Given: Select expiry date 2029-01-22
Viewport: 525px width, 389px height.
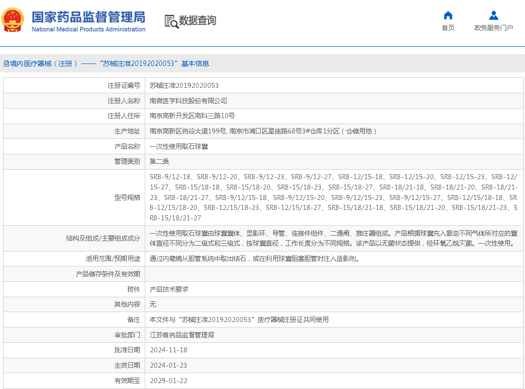Looking at the screenshot, I should [169, 381].
